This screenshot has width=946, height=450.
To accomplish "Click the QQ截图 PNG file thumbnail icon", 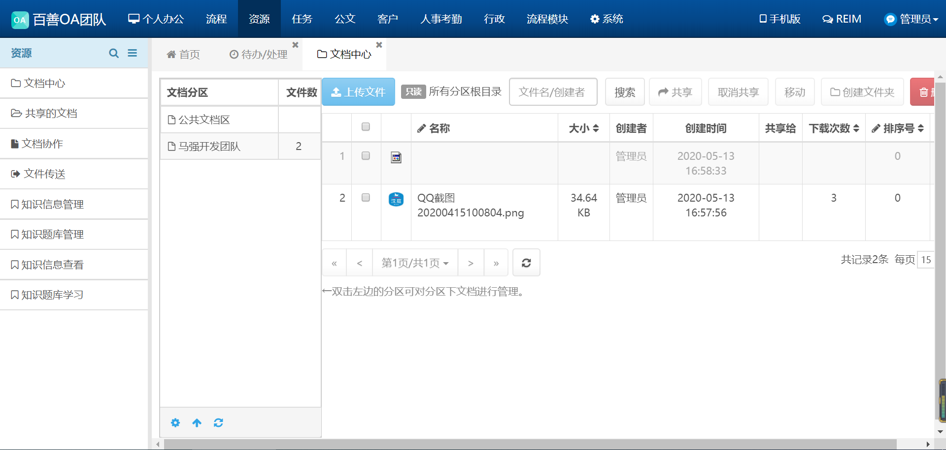I will pos(396,199).
